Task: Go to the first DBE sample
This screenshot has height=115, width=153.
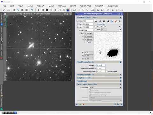Action: [x=96, y=21]
